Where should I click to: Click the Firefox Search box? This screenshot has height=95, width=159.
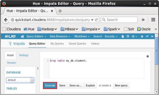[x=119, y=20]
